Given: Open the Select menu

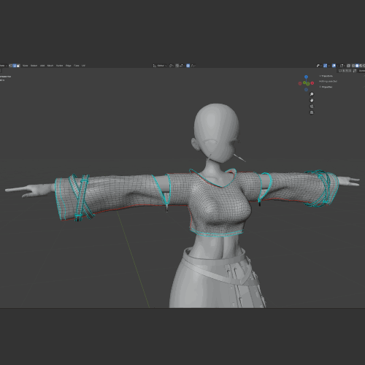Looking at the screenshot, I should point(34,66).
